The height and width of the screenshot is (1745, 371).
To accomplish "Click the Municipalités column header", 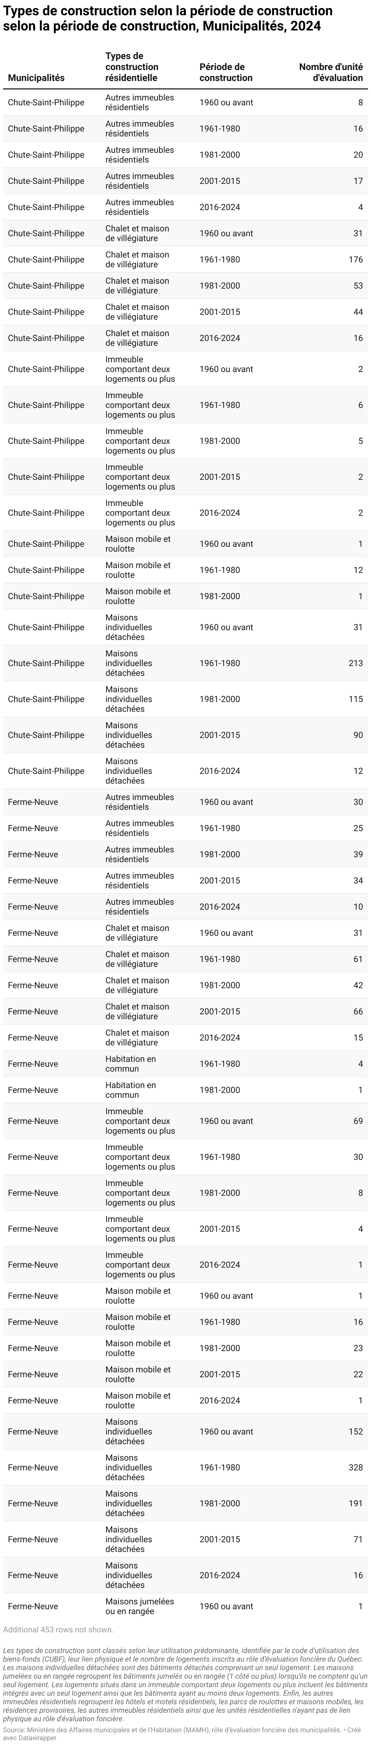I will coord(36,77).
